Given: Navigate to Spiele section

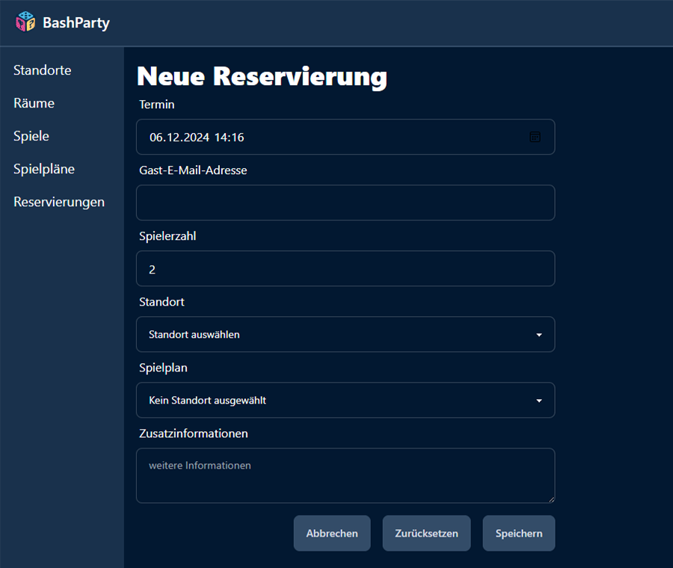Looking at the screenshot, I should (x=31, y=136).
